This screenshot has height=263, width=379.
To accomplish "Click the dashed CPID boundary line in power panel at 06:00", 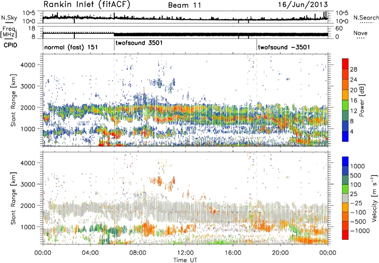I will 114,100.
